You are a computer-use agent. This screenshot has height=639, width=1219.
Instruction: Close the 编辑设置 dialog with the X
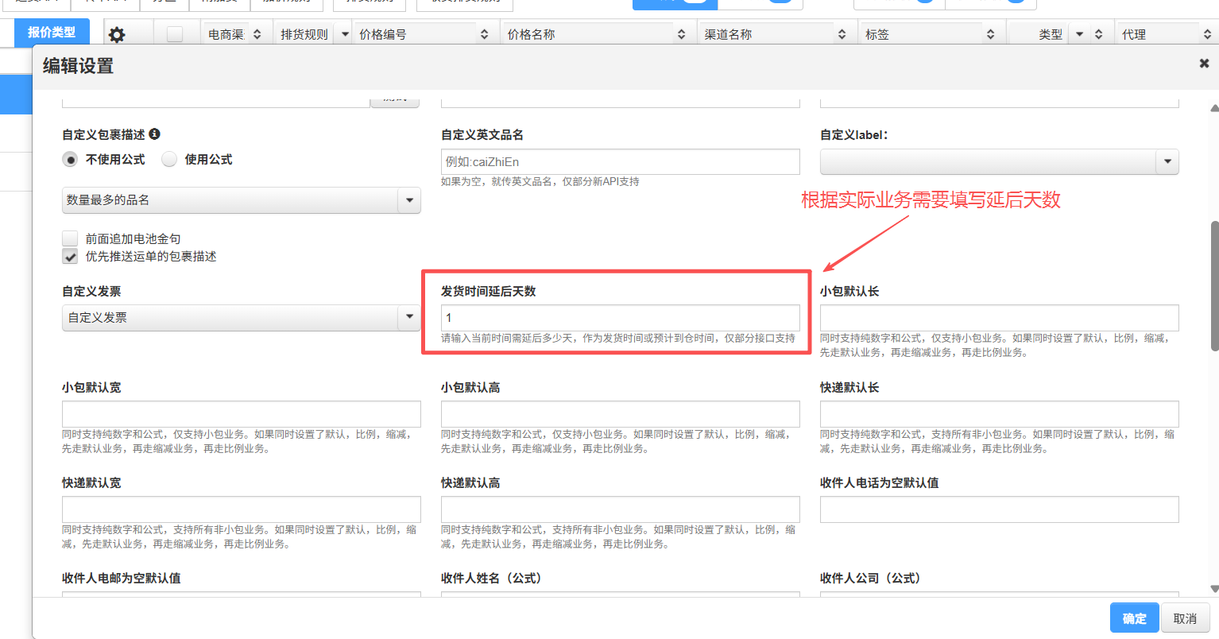click(x=1204, y=64)
